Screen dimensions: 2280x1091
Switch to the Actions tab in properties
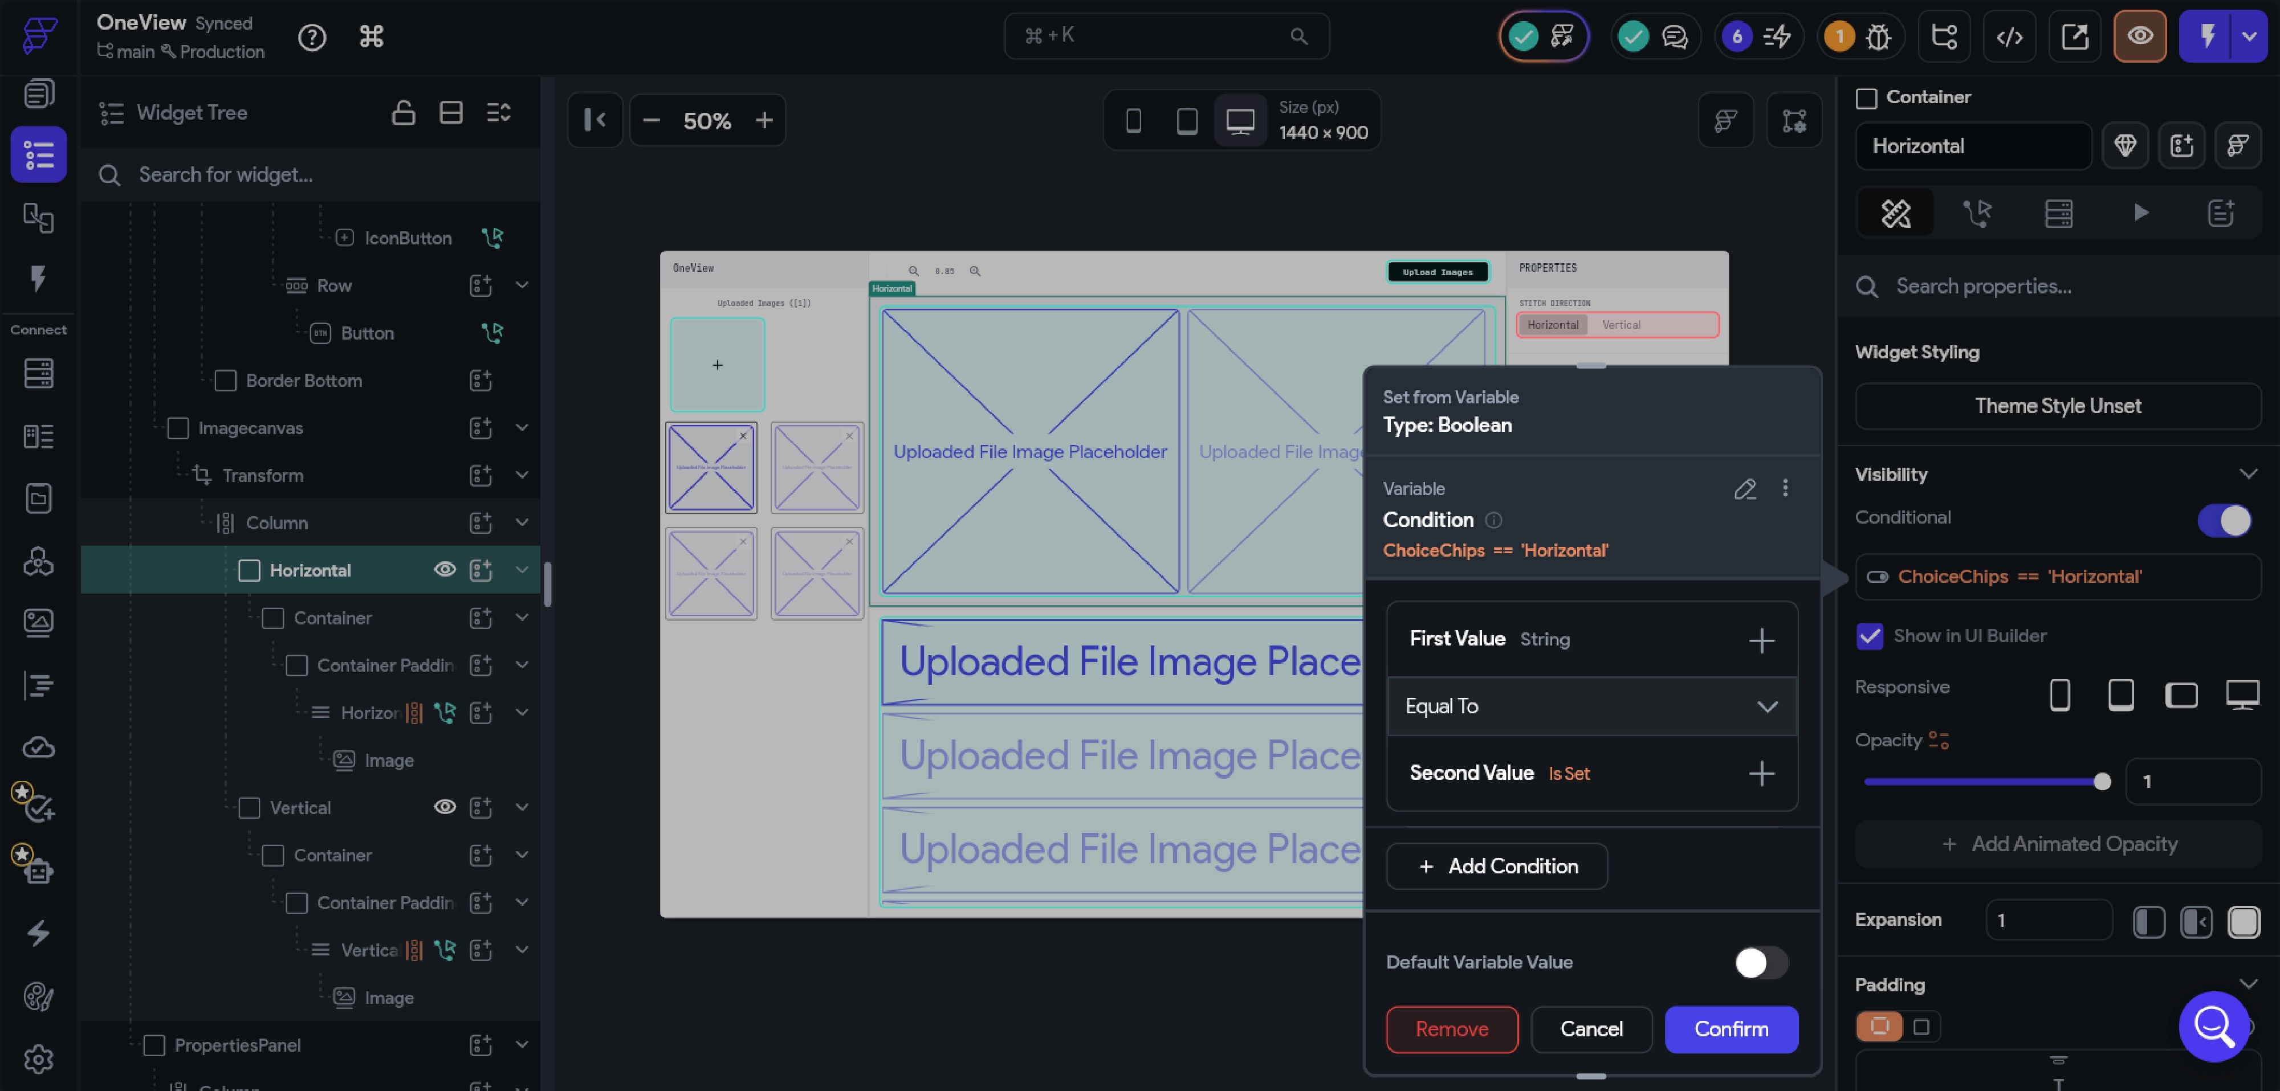(x=1976, y=213)
